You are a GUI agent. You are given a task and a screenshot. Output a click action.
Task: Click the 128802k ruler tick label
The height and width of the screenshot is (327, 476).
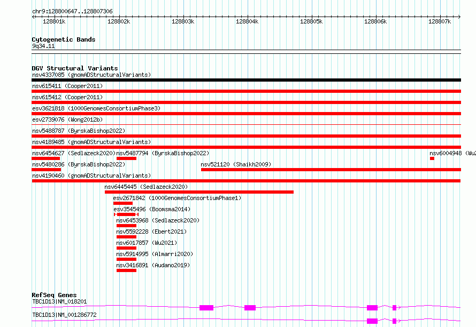point(119,21)
